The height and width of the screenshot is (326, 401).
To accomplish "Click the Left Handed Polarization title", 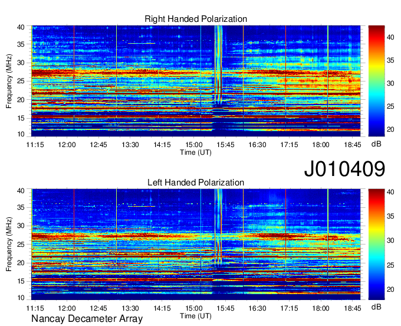I will coord(196,182).
